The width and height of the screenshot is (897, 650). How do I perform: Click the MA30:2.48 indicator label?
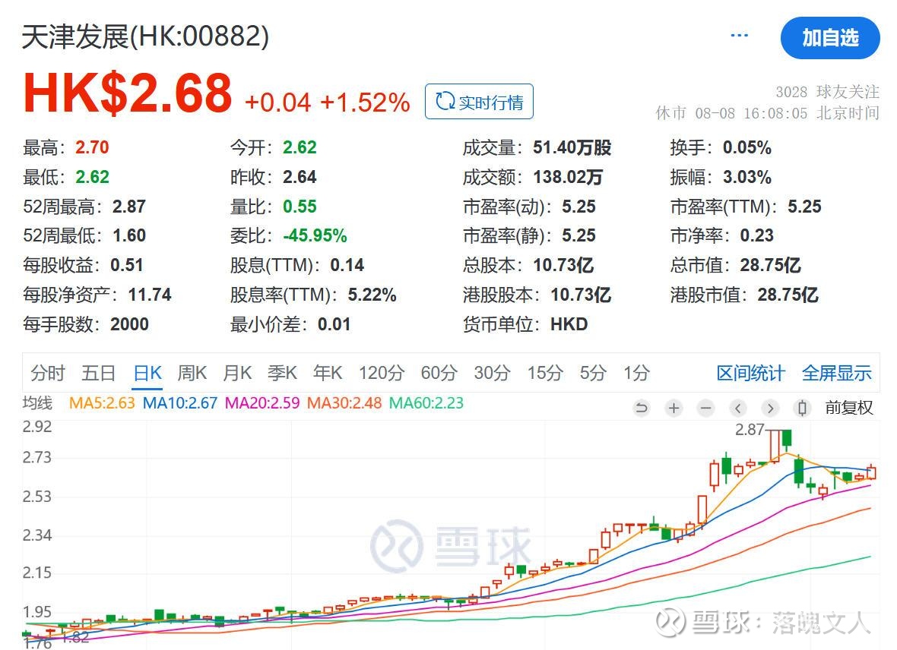tap(344, 403)
